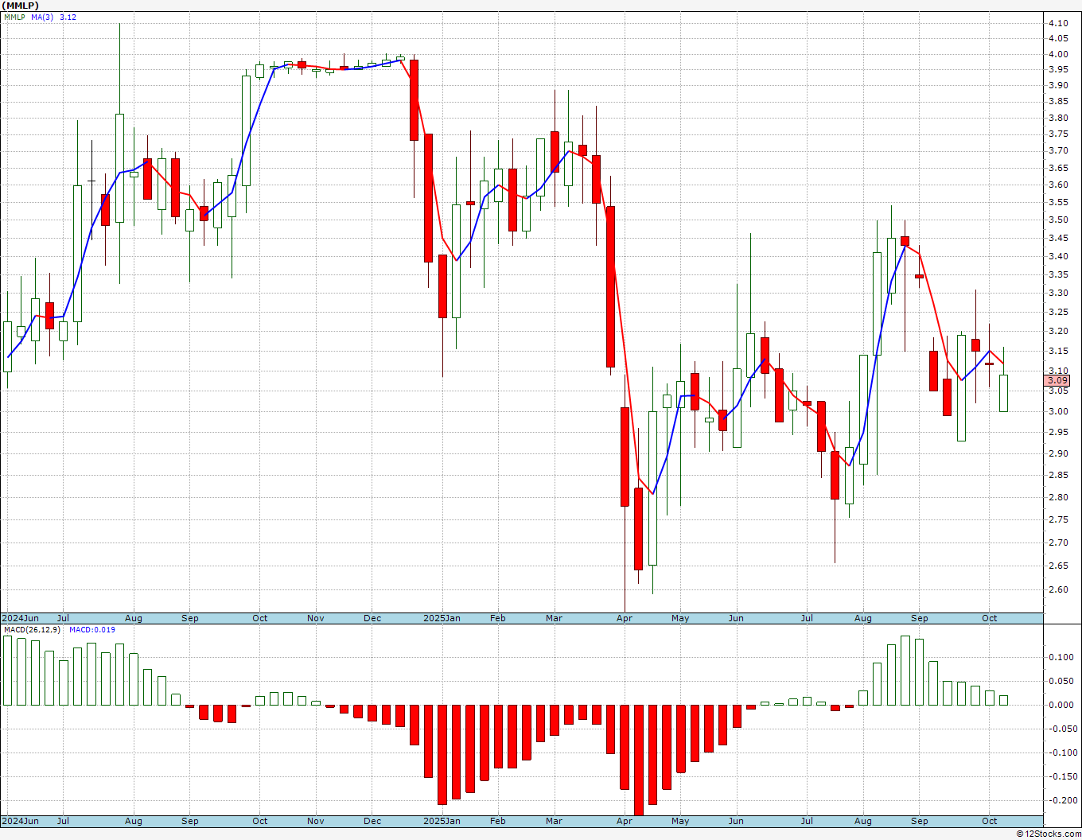The width and height of the screenshot is (1082, 840).
Task: Click the MACD(26,12,9) indicator label
Action: click(x=32, y=630)
